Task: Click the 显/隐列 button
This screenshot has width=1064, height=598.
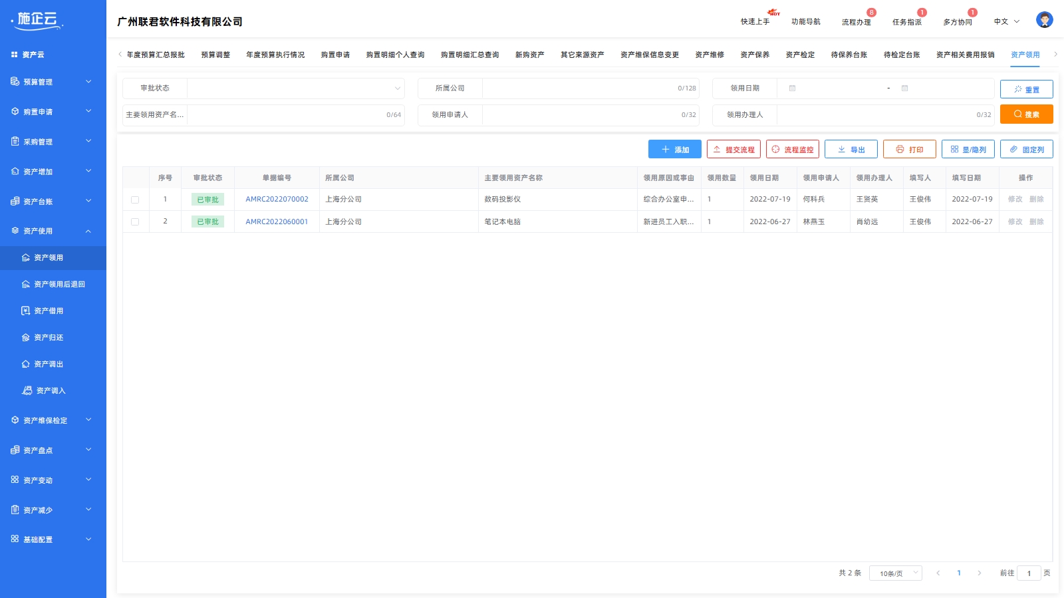Action: tap(968, 149)
